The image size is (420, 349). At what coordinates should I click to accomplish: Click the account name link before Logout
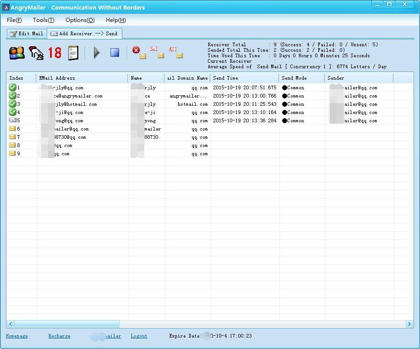[x=106, y=336]
